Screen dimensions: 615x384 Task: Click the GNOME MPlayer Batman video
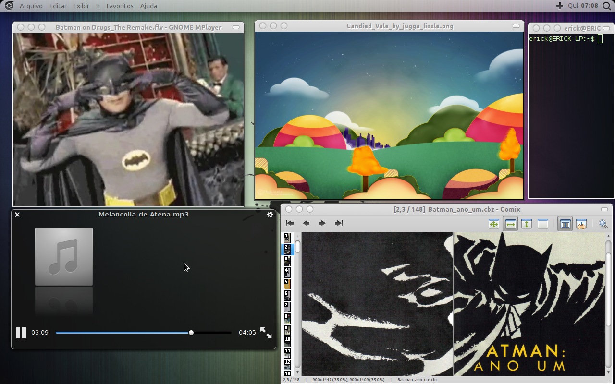[128, 120]
